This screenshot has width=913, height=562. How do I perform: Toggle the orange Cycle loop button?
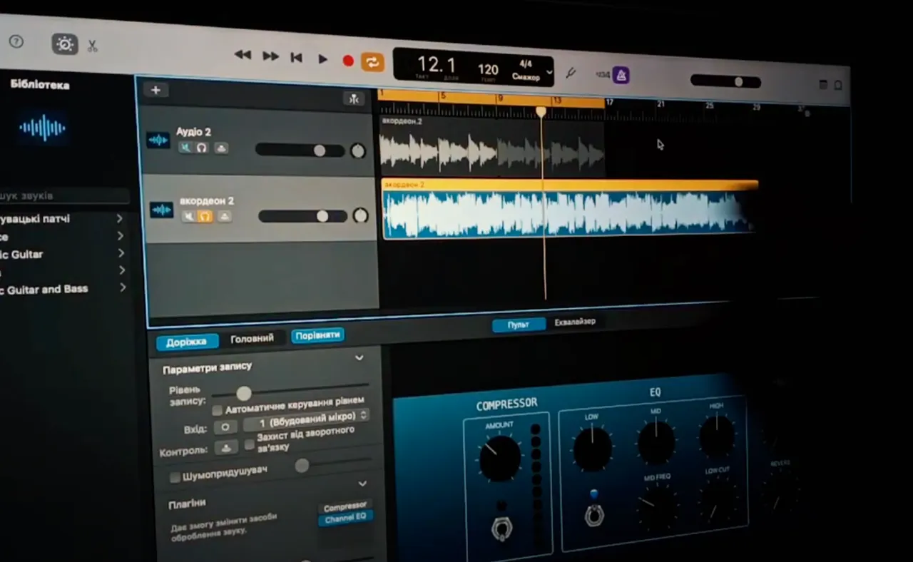click(x=372, y=62)
